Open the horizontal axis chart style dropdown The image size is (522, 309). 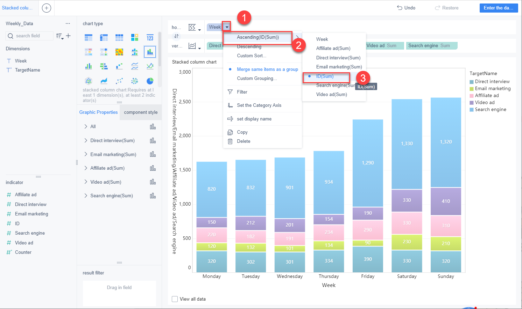pos(194,28)
